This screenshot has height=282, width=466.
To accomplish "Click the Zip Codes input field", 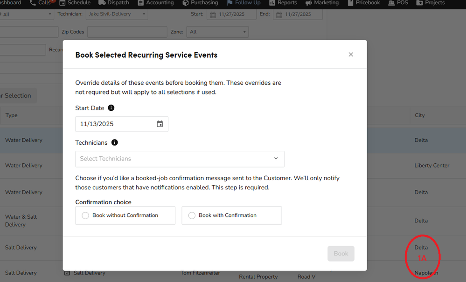I will 127,32.
